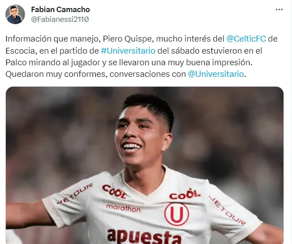Follow the @CelticFC mention link
The image size is (292, 244).
[246, 39]
